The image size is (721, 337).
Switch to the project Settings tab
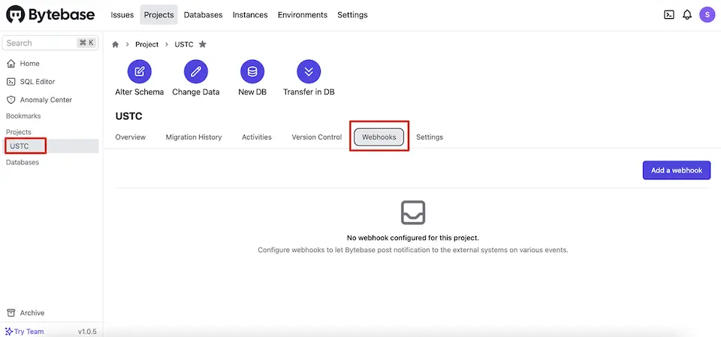[430, 137]
